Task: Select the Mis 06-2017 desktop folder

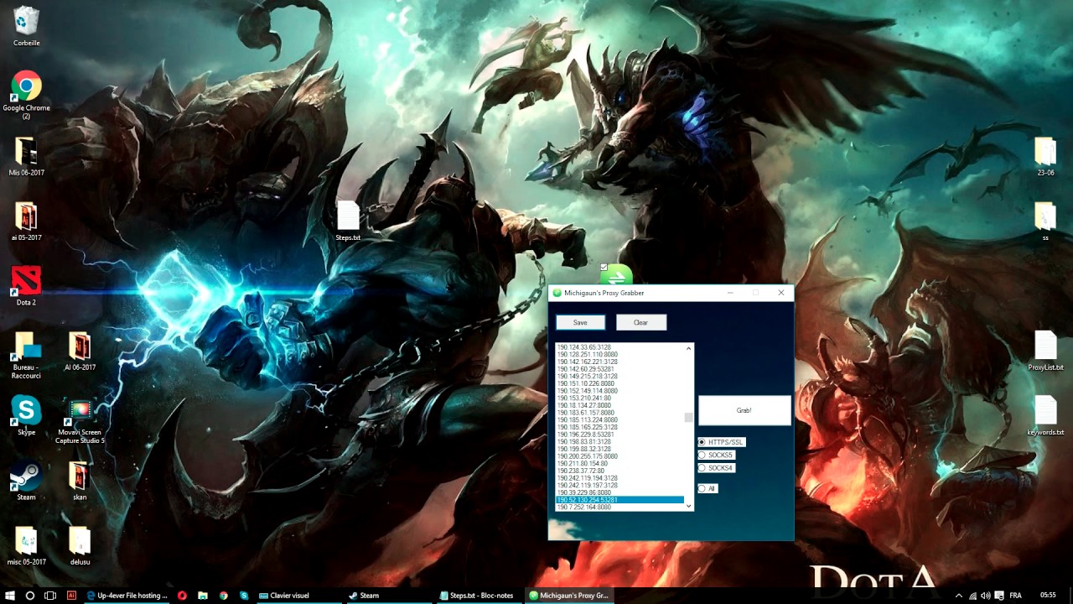Action: point(26,156)
